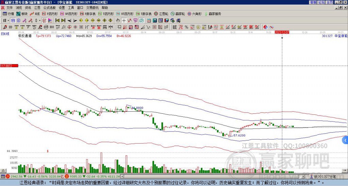Switch to K线 candlestick chart
Viewport: 348px width, 186px height.
35,14
